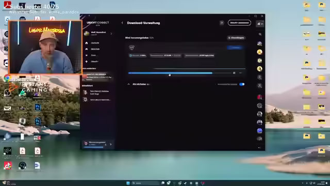The width and height of the screenshot is (330, 186).
Task: Open the Adobe Acrobat icon at top-left of desktop
Action: coord(7,5)
